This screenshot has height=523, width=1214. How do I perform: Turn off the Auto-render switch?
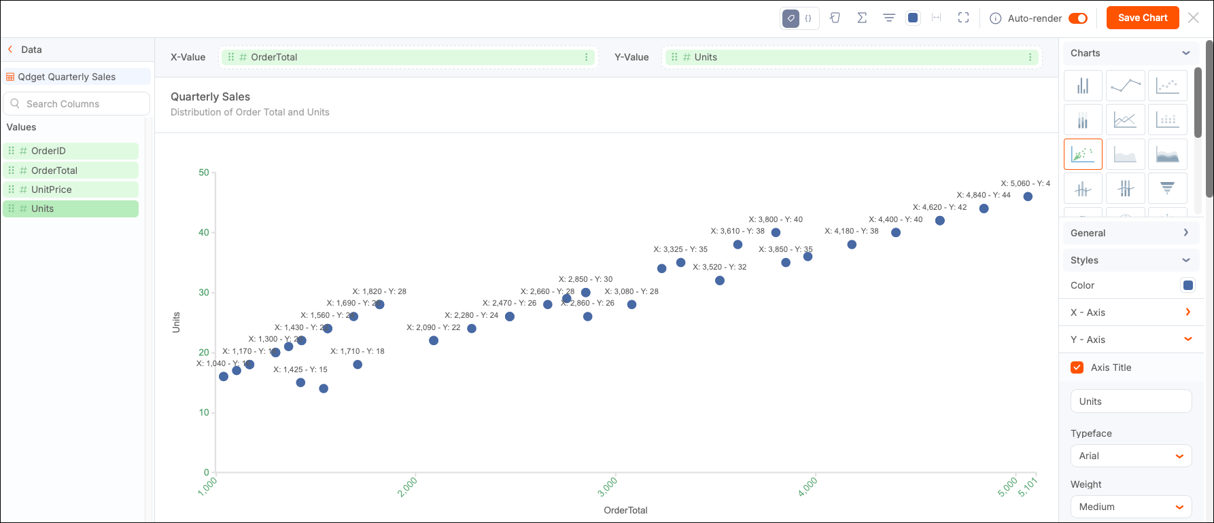1078,18
